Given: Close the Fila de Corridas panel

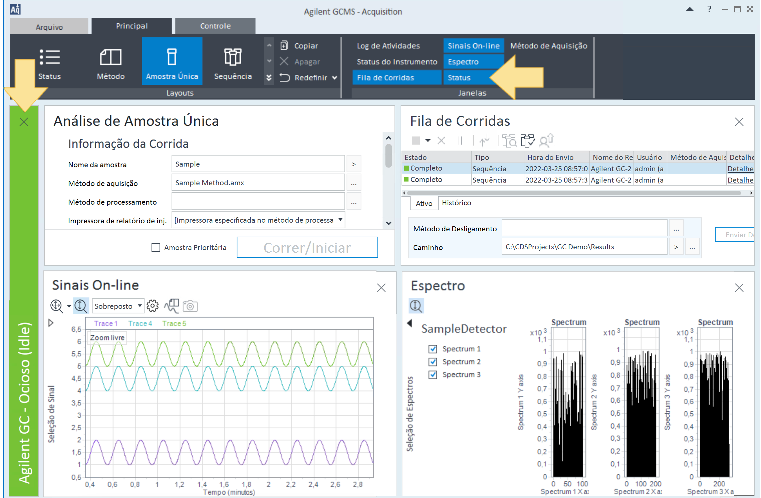Looking at the screenshot, I should coord(739,122).
